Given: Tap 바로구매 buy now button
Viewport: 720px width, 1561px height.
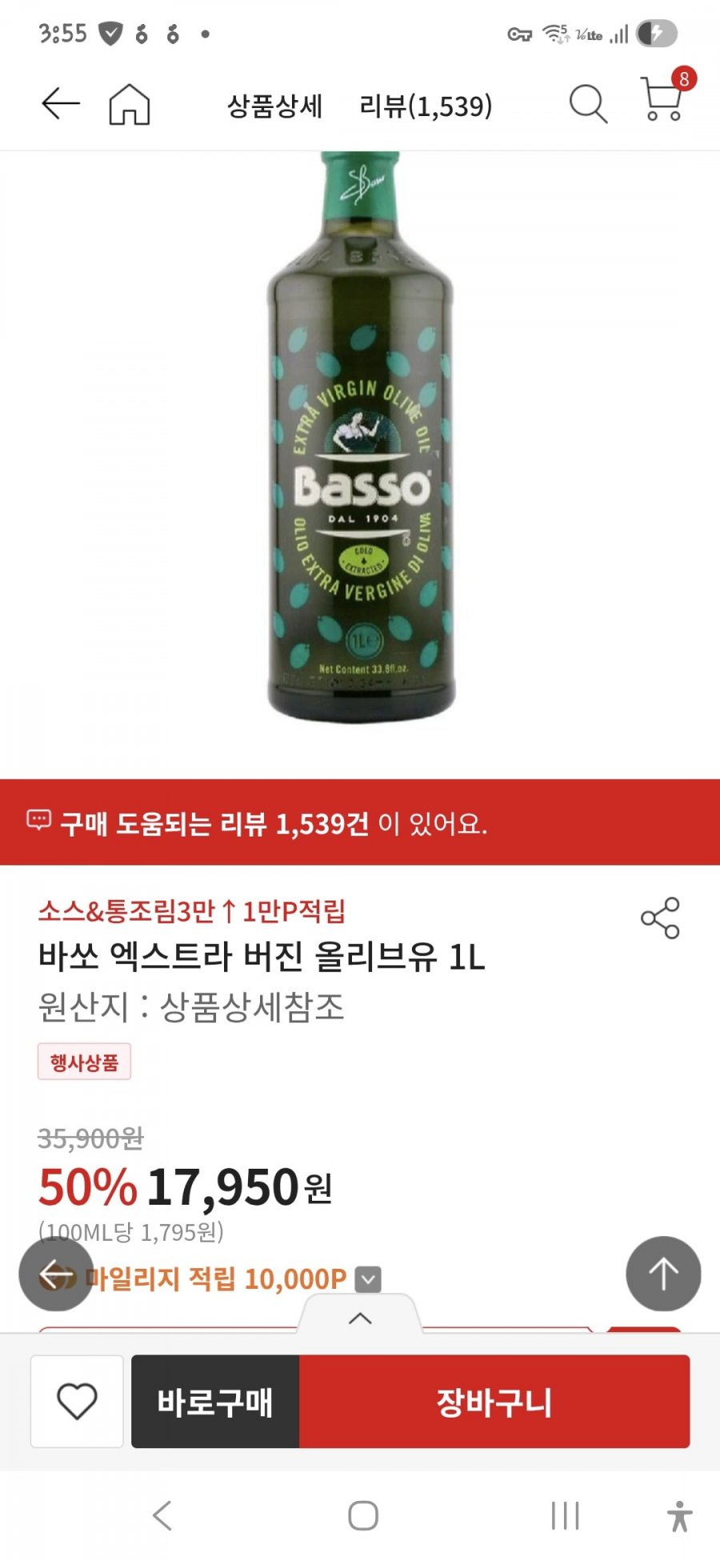Looking at the screenshot, I should tap(215, 1401).
